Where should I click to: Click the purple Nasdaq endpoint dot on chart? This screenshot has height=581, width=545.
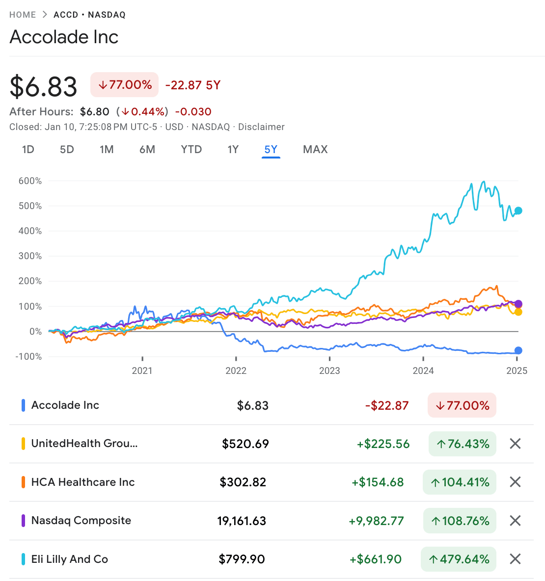tap(518, 304)
